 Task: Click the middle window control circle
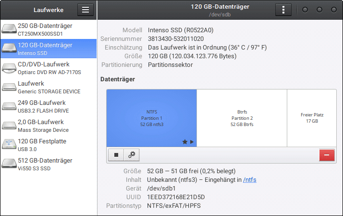click(319, 10)
